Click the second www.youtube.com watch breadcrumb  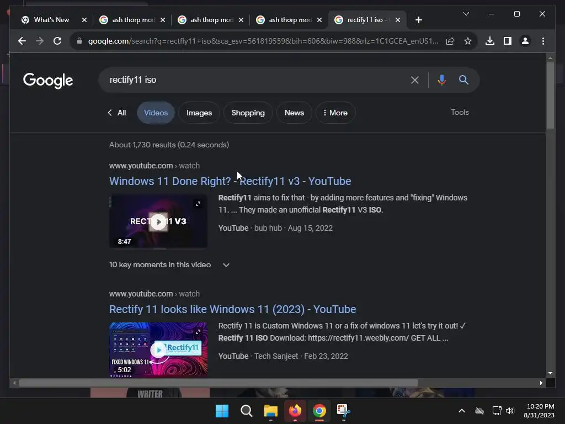coord(154,294)
